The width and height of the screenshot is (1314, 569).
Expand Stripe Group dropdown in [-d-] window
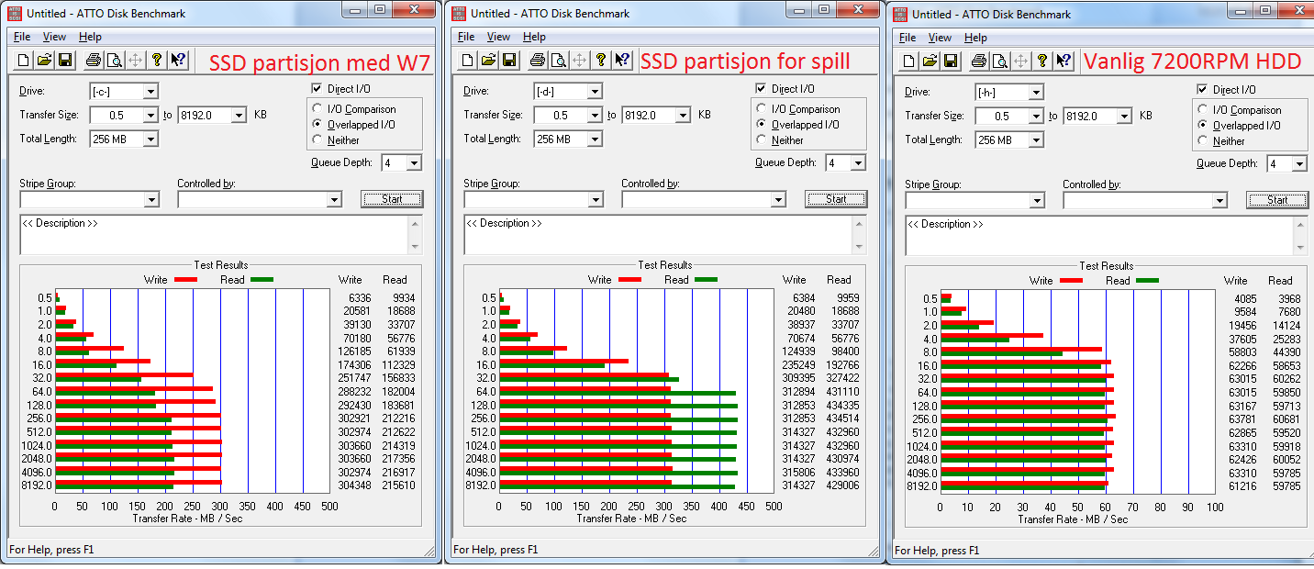[595, 200]
